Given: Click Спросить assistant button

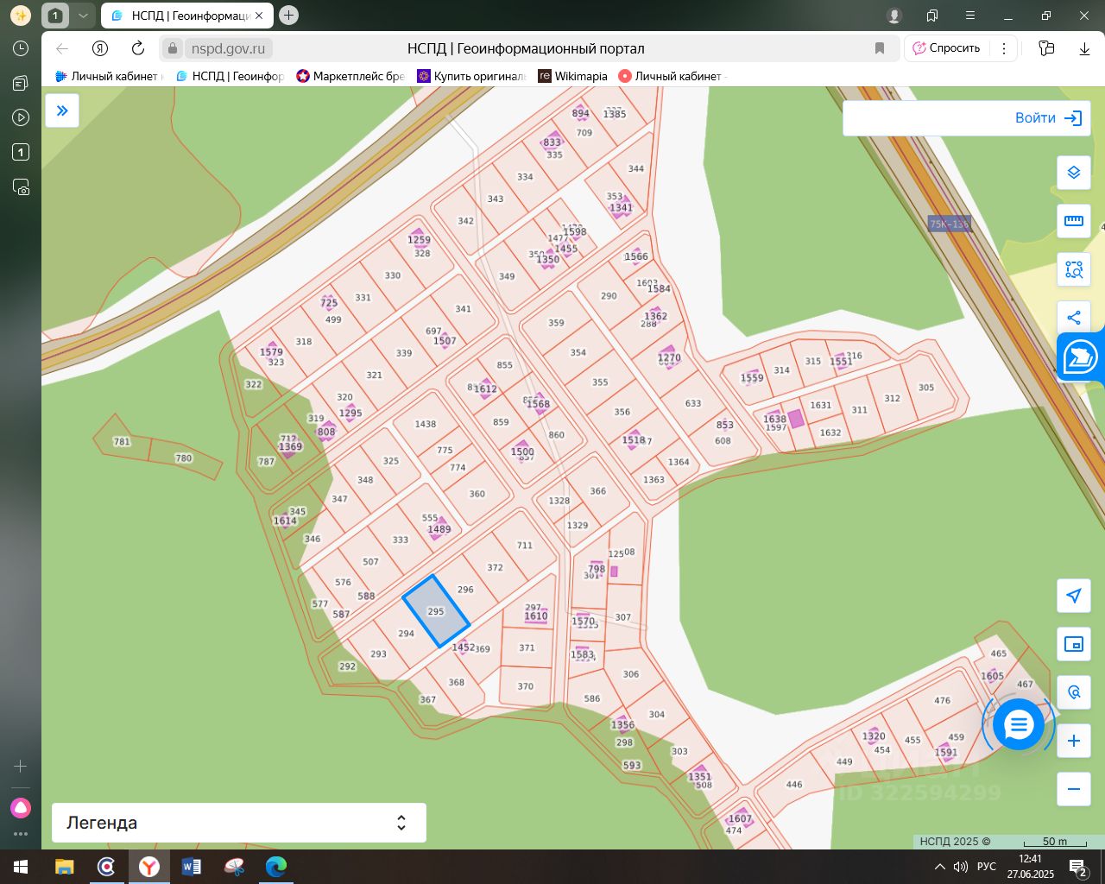Looking at the screenshot, I should pyautogui.click(x=947, y=48).
